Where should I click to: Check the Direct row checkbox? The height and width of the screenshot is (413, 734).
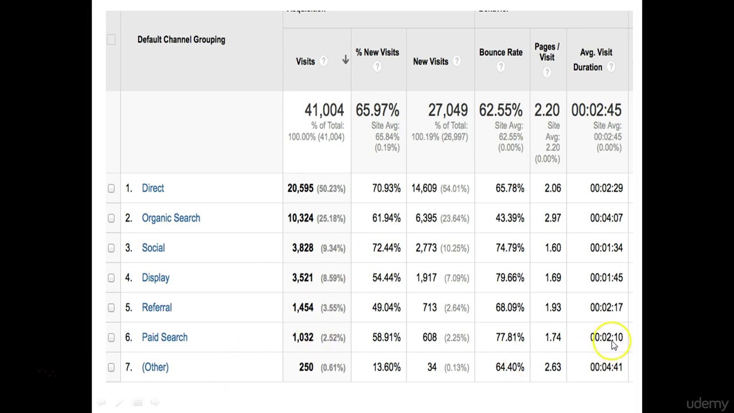[111, 188]
